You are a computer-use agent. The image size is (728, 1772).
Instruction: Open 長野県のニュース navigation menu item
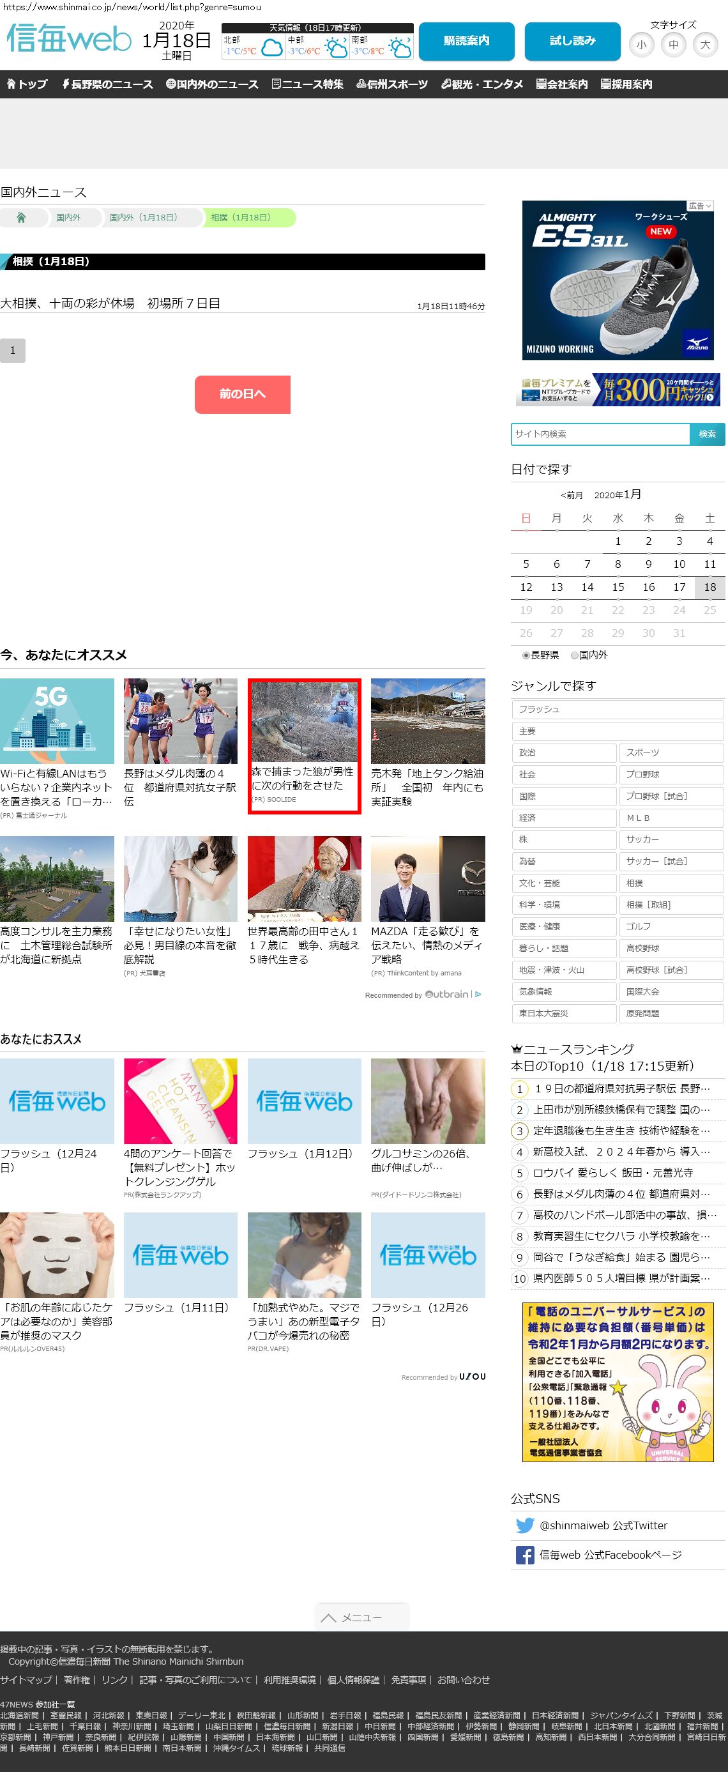(107, 84)
